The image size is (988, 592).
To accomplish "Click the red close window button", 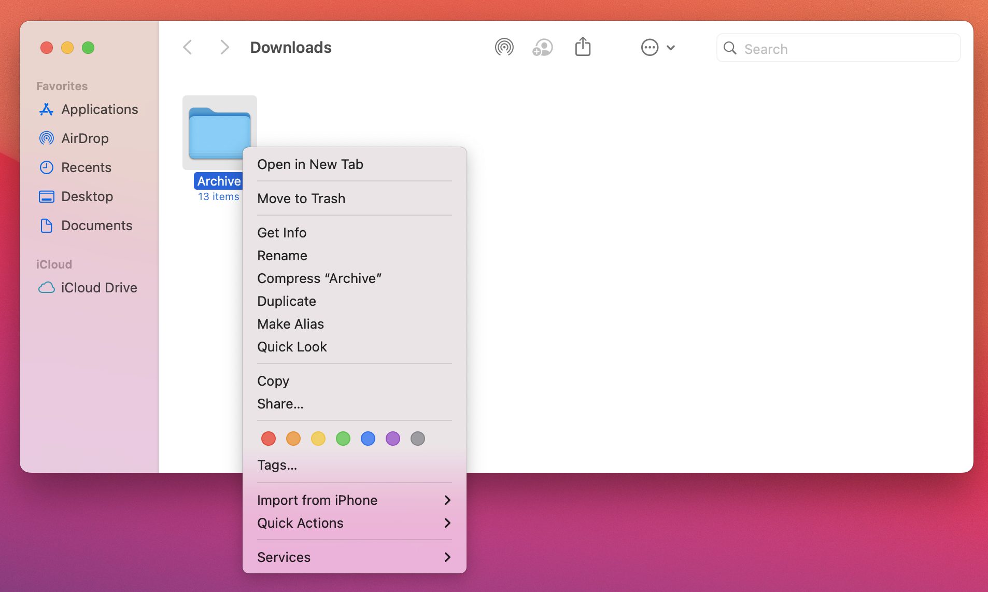I will coord(47,48).
